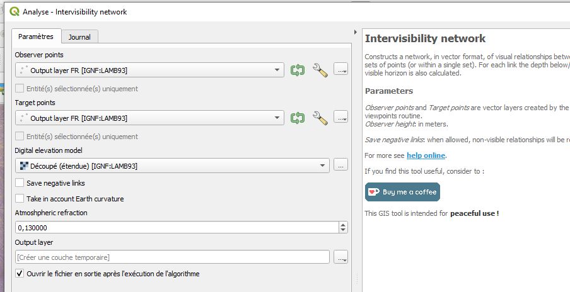Open Output layer save options button
570x292 pixels.
[x=340, y=257]
